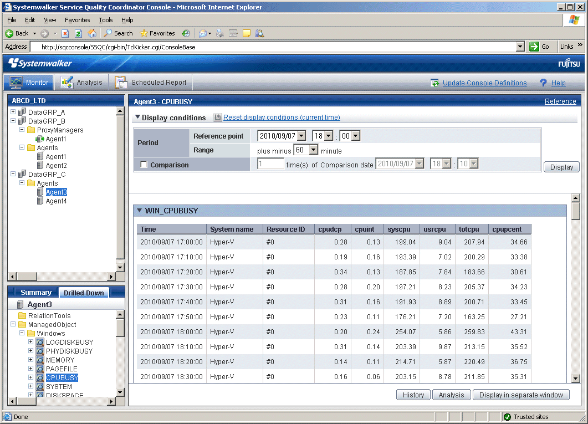Open the Favorites menu
Image resolution: width=588 pixels, height=424 pixels.
(x=77, y=20)
